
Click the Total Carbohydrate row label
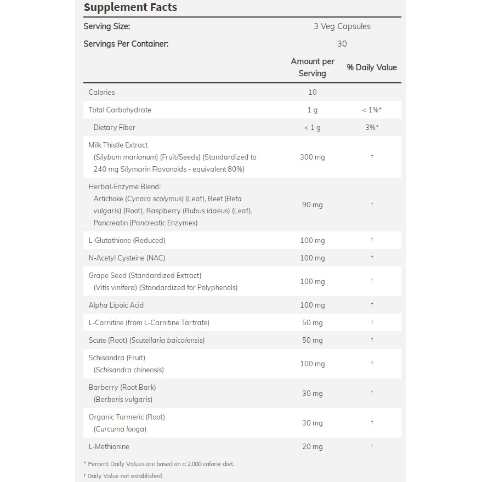point(120,110)
